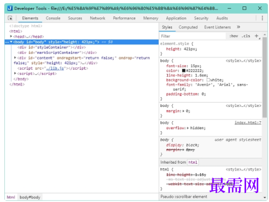Expand the collapsed script node
This screenshot has width=269, height=202.
click(15, 73)
